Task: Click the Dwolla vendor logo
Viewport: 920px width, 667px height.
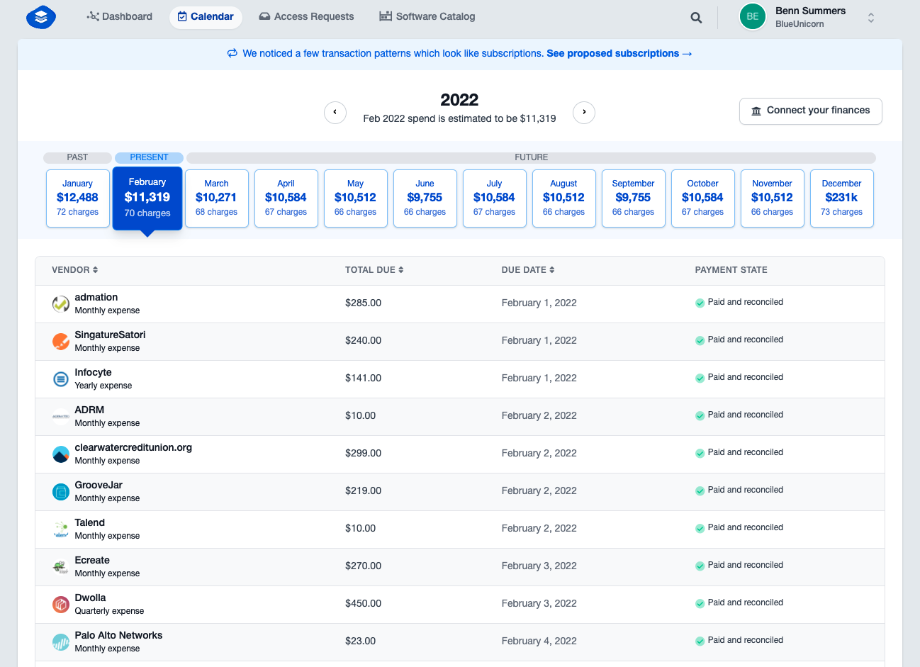Action: coord(61,605)
